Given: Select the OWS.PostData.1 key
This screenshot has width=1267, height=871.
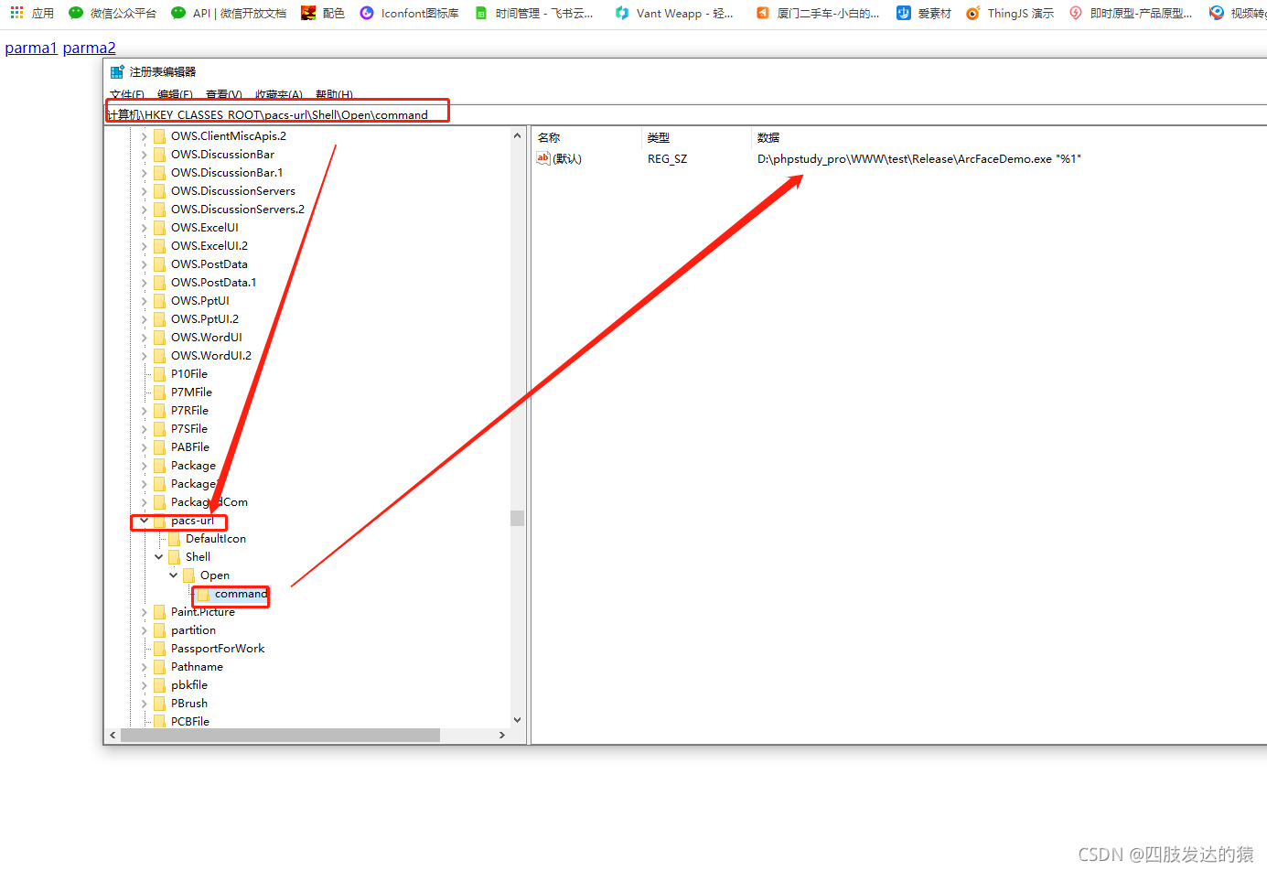Looking at the screenshot, I should [x=214, y=283].
